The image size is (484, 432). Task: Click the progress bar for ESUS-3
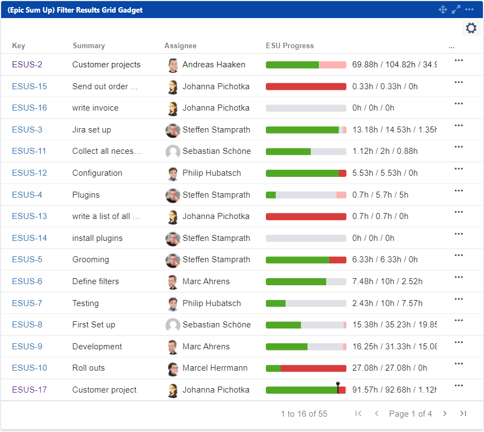(x=306, y=130)
